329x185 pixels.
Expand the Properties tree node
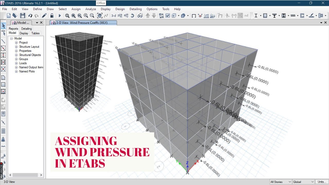[x=16, y=51]
